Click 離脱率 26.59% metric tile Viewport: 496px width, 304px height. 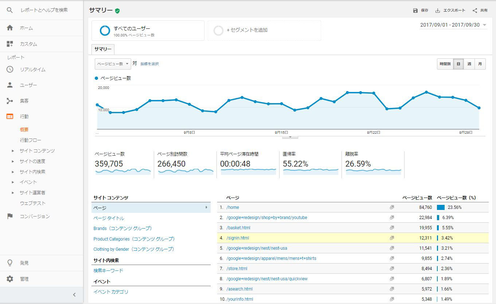pyautogui.click(x=373, y=164)
